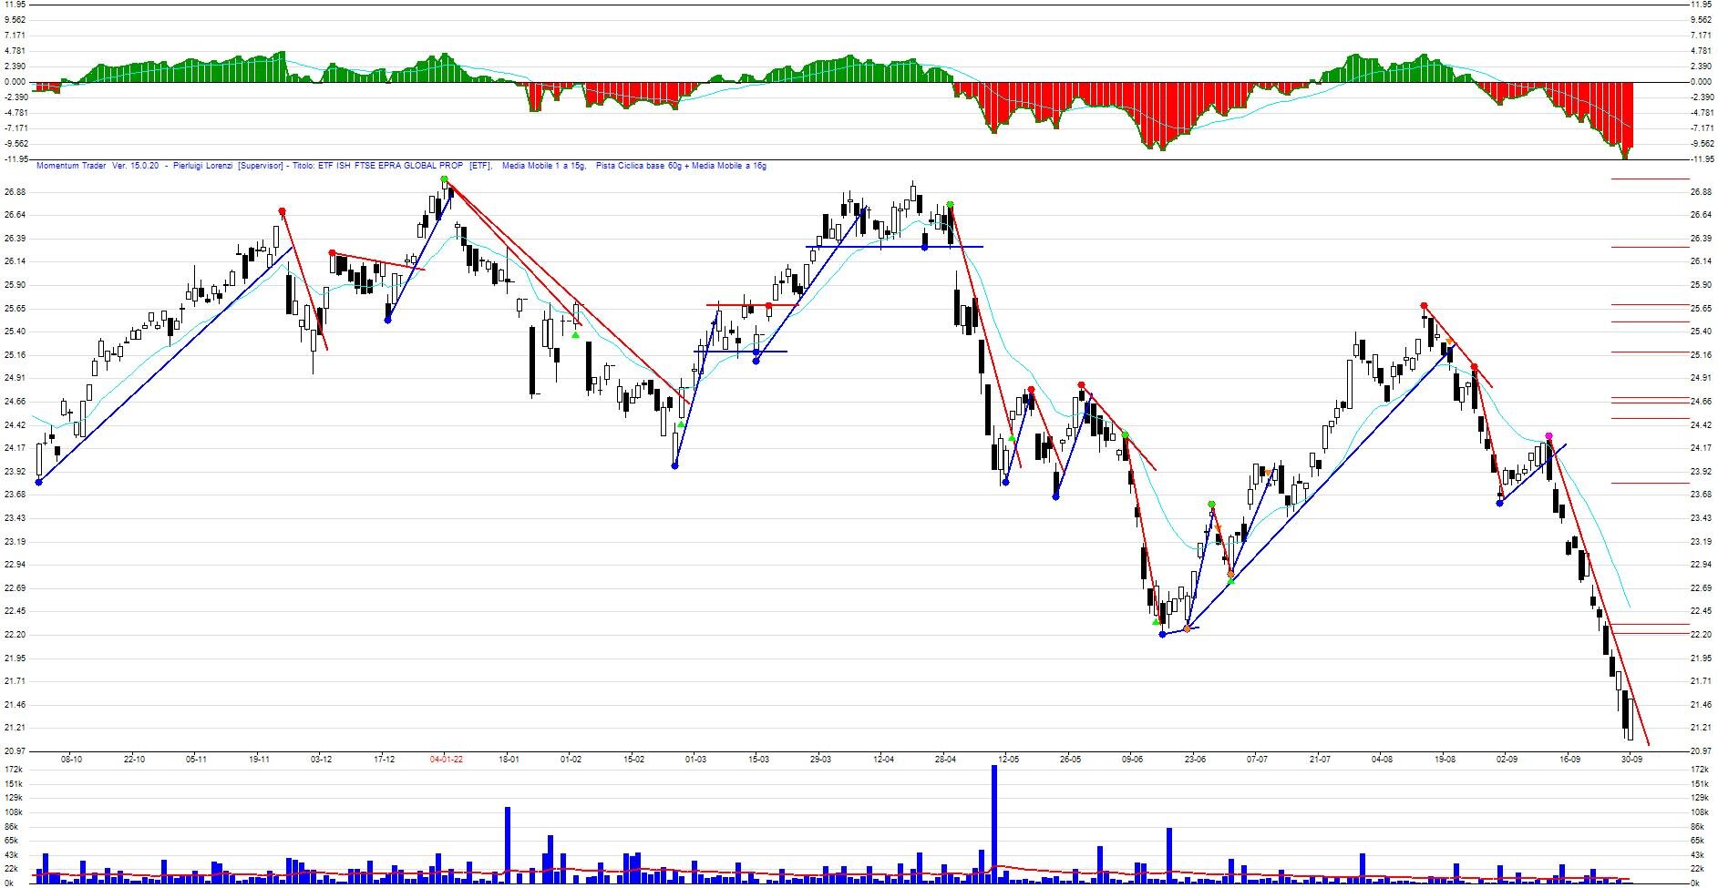Screen dimensions: 1718x888
Task: Select the red dot at mid-August peak
Action: coord(1424,306)
